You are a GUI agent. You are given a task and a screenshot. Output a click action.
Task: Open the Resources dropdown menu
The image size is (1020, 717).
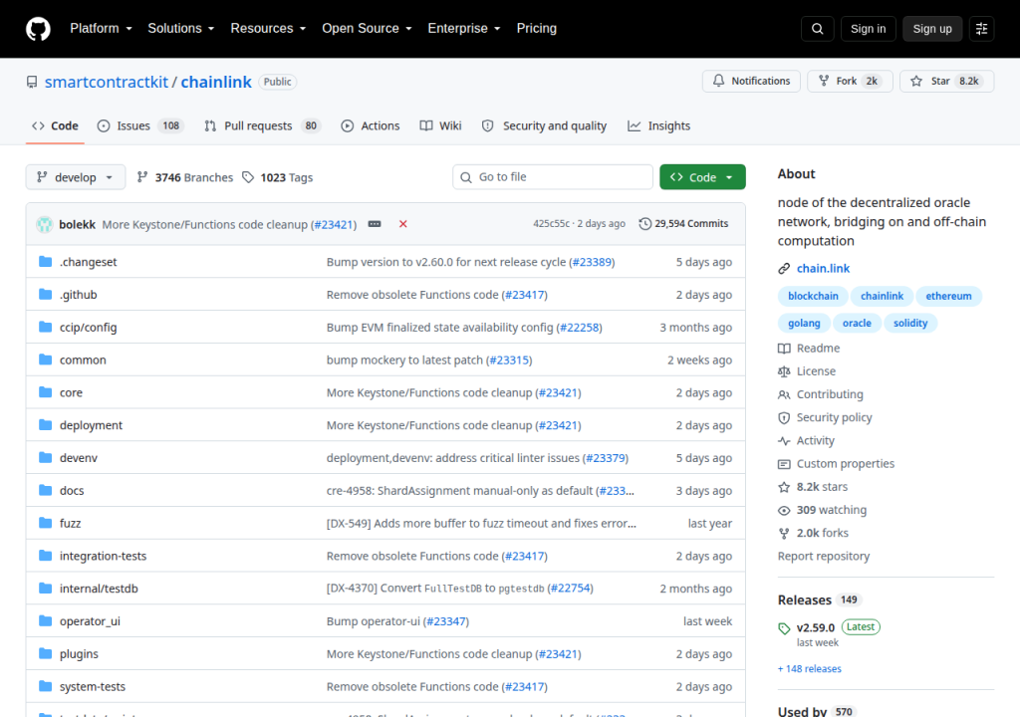click(268, 29)
